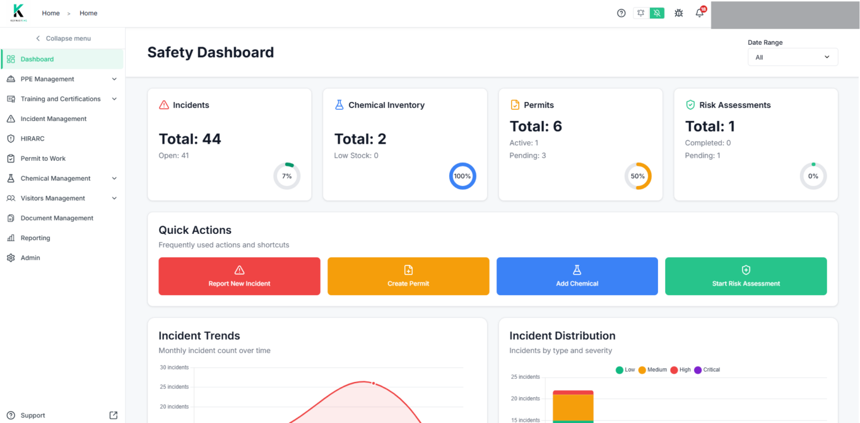This screenshot has width=860, height=423.
Task: Click the 50% Permits progress ring
Action: click(638, 176)
